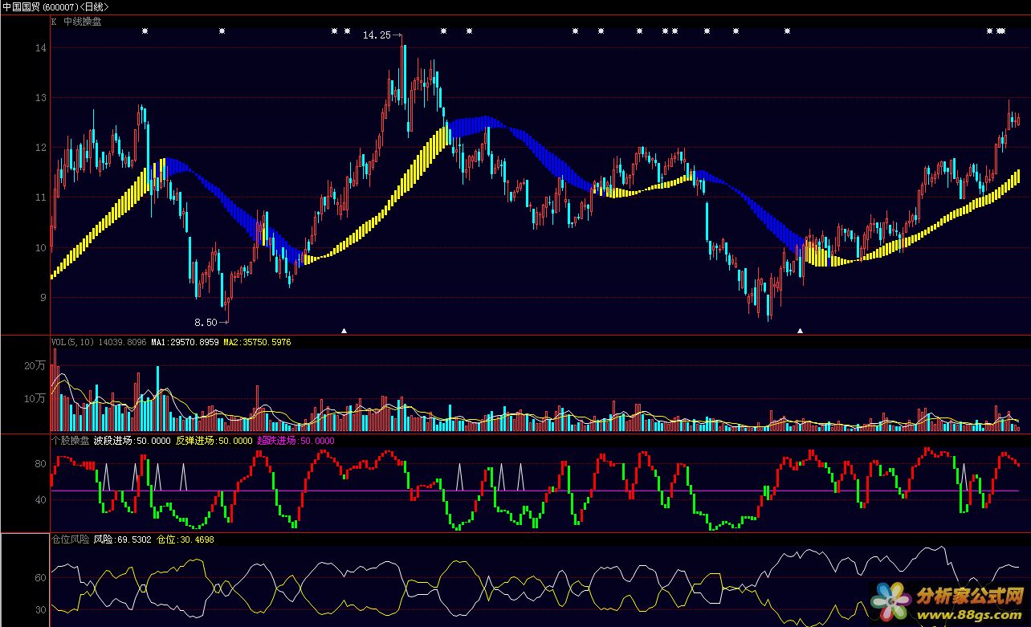Click the yellow 仓位 30.4698 reading
Image resolution: width=1031 pixels, height=627 pixels.
(x=185, y=539)
